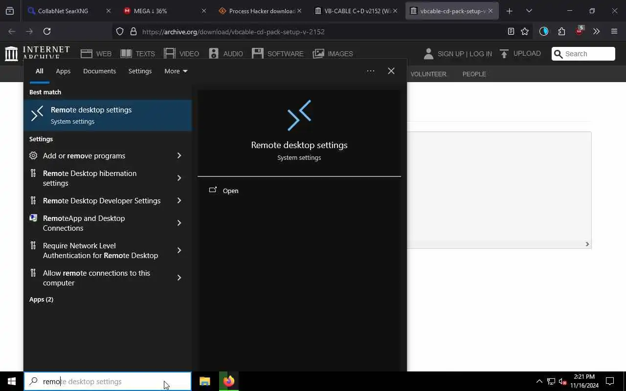Open Internet Archive WEB section
This screenshot has width=626, height=391.
point(96,54)
